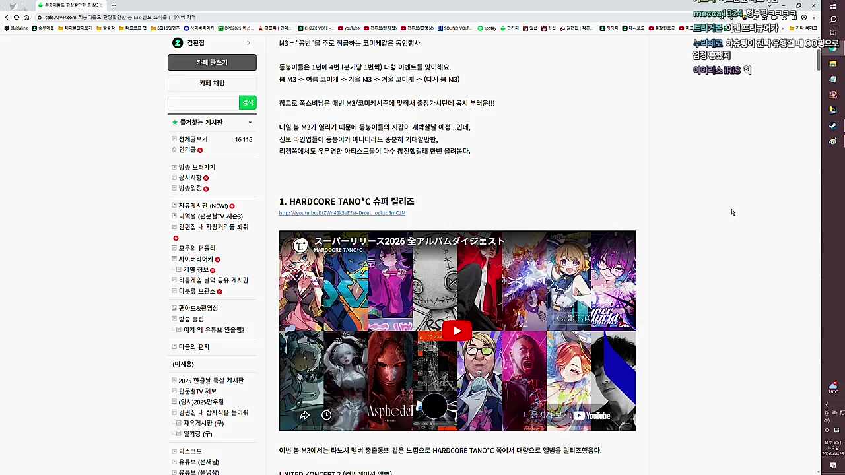The height and width of the screenshot is (475, 845).
Task: Open the 모두의 편들리 board
Action: (x=197, y=249)
